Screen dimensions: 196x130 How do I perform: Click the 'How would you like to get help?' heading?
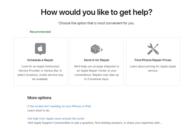[x=97, y=12]
